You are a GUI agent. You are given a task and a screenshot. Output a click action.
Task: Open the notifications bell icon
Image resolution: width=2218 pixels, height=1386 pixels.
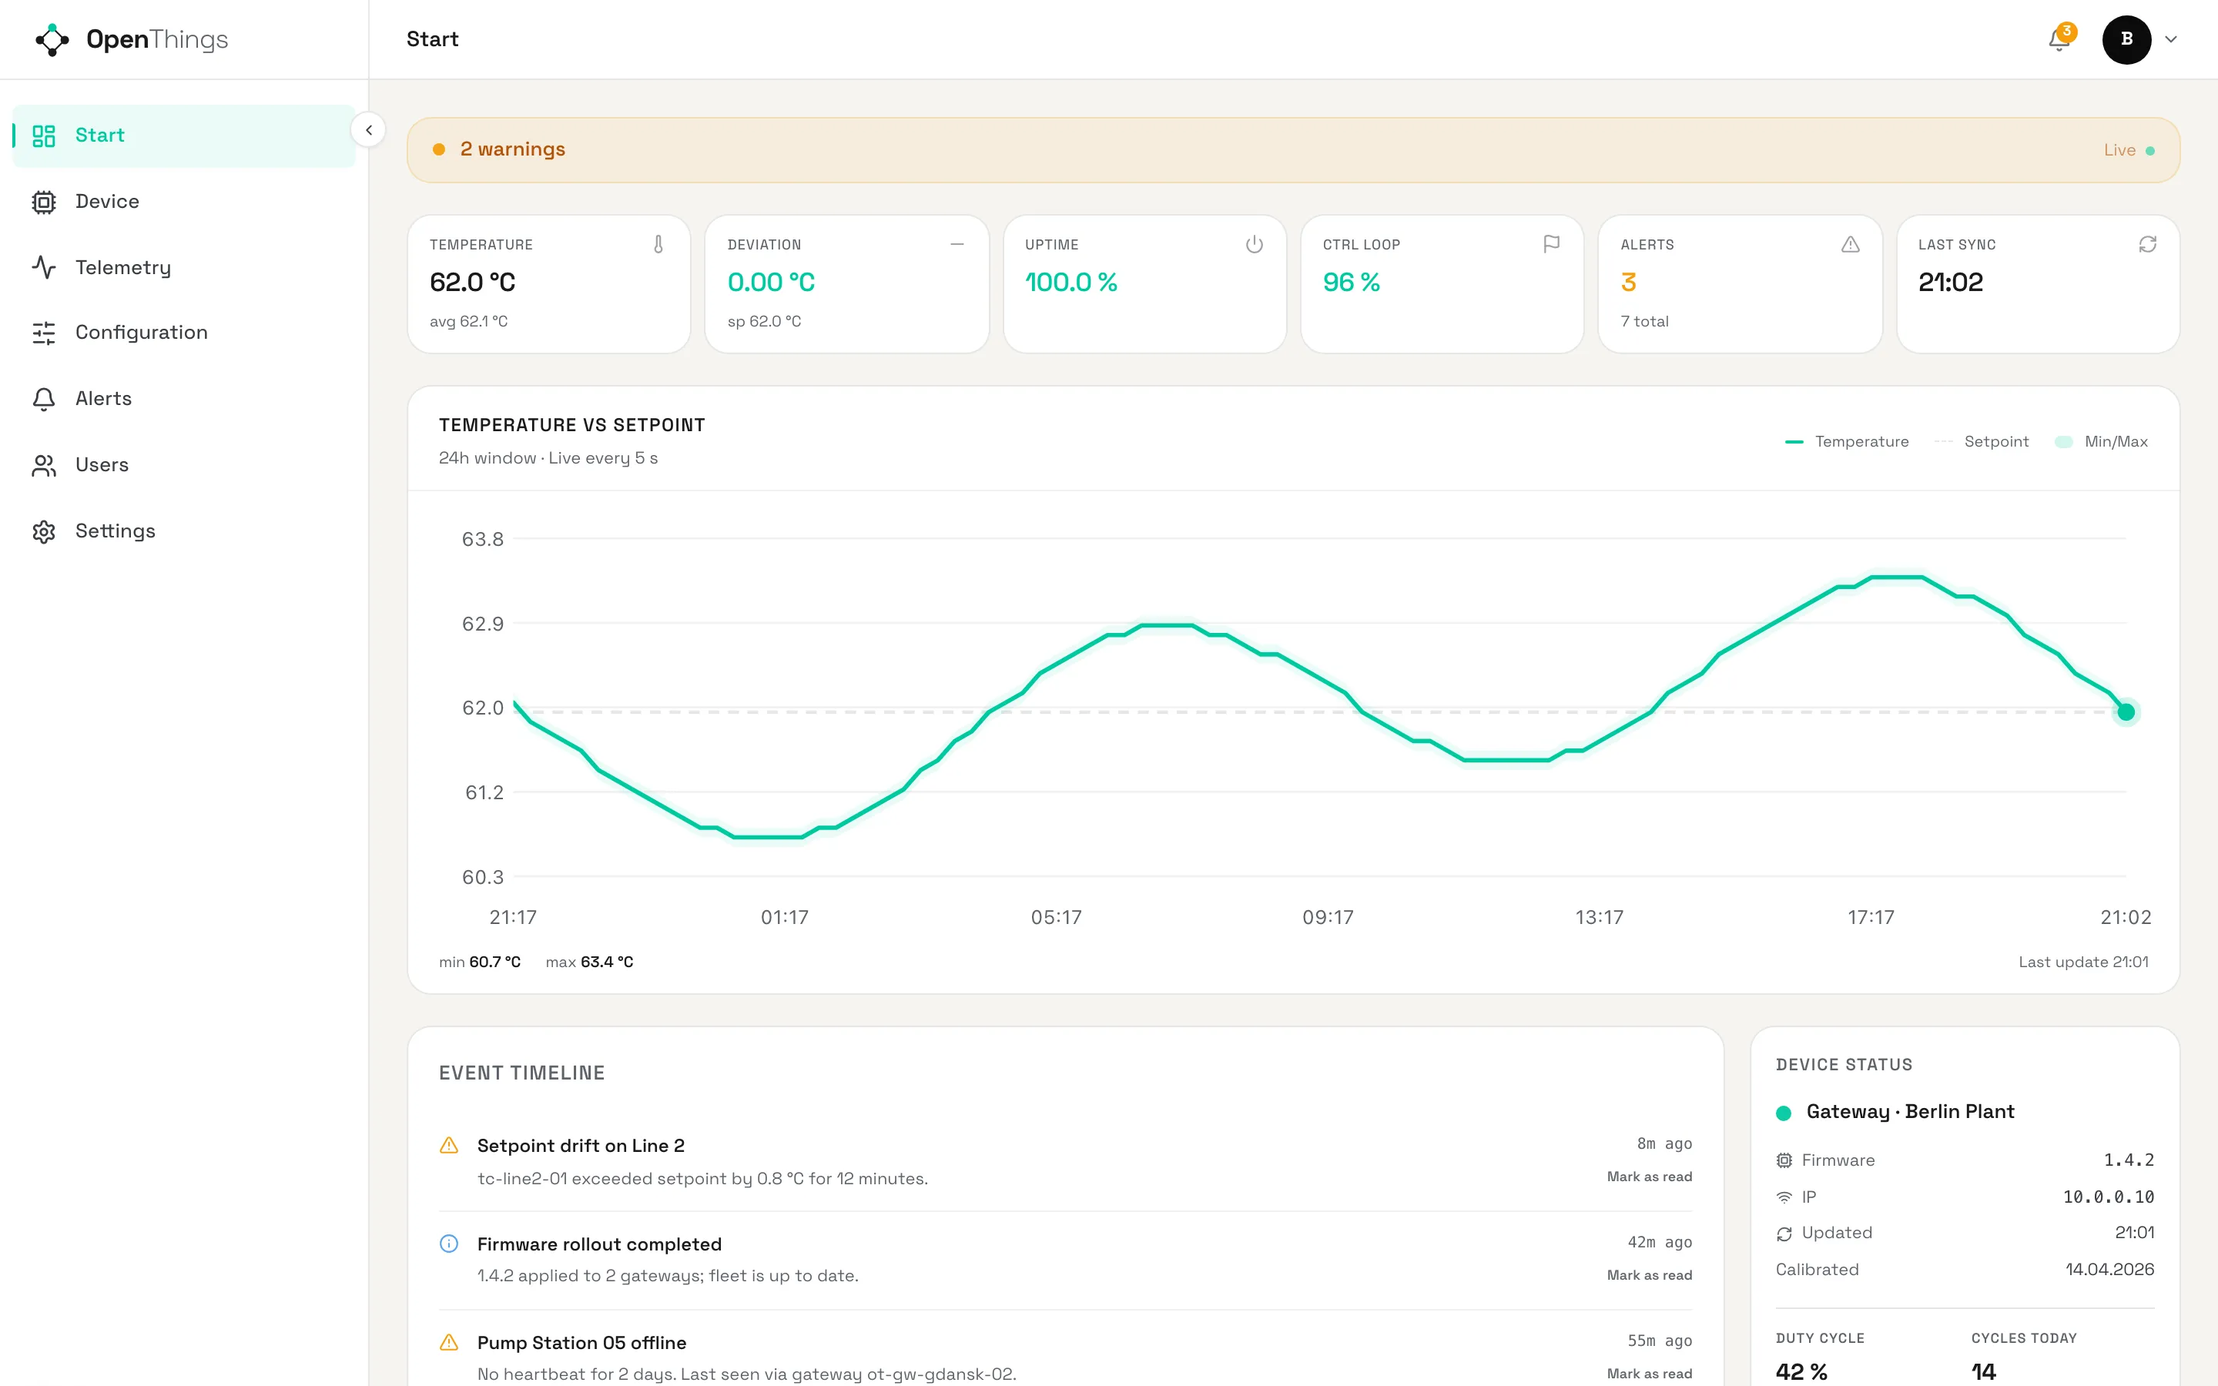[2059, 39]
